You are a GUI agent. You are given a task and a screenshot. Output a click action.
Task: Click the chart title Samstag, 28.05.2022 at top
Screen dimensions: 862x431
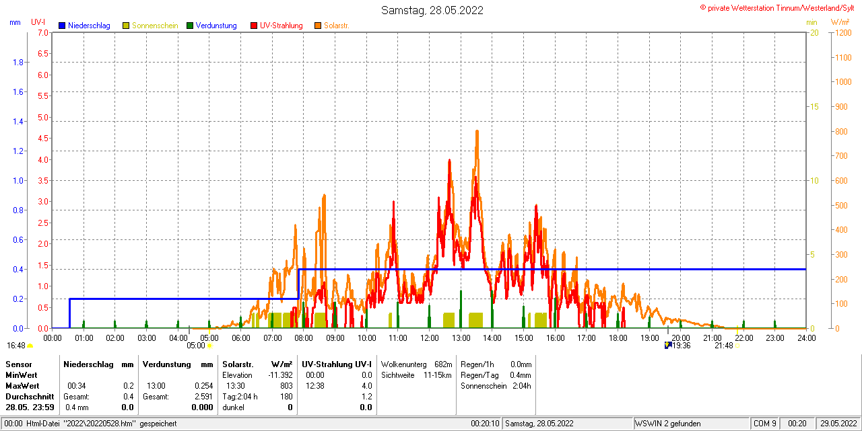(x=432, y=10)
